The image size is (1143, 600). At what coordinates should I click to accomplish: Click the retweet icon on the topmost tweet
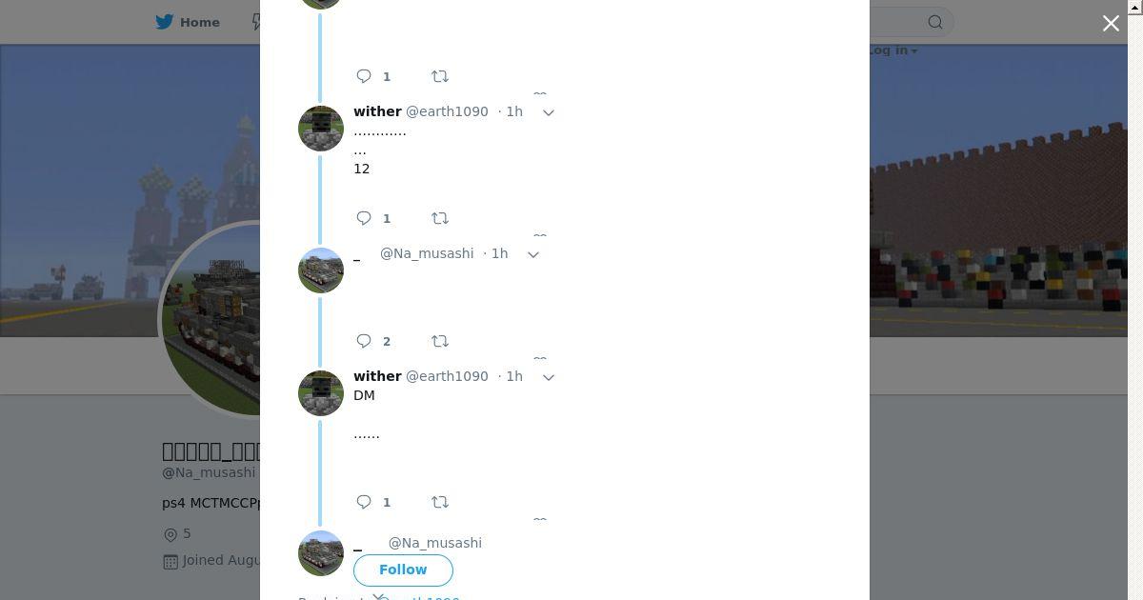(x=440, y=76)
